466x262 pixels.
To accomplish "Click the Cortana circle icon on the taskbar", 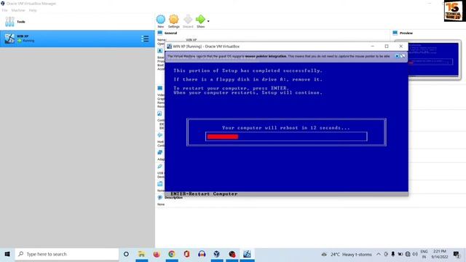I will (x=126, y=254).
